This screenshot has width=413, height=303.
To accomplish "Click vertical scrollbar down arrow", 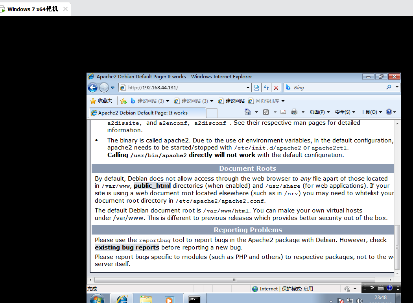I will [x=397, y=273].
